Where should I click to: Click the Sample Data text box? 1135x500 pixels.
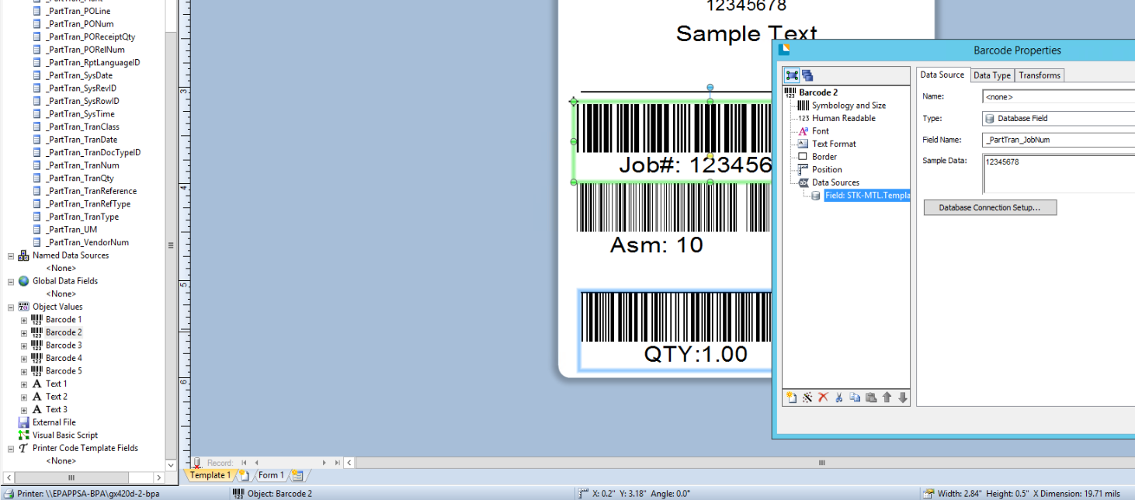1058,173
